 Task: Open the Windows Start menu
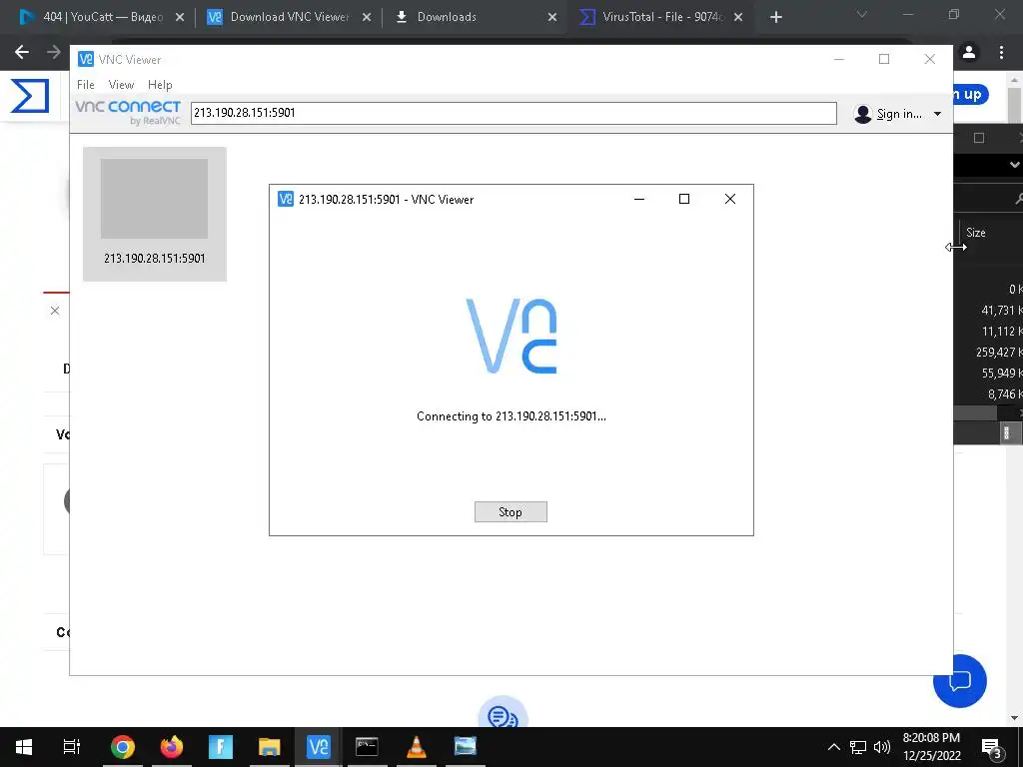(x=24, y=747)
